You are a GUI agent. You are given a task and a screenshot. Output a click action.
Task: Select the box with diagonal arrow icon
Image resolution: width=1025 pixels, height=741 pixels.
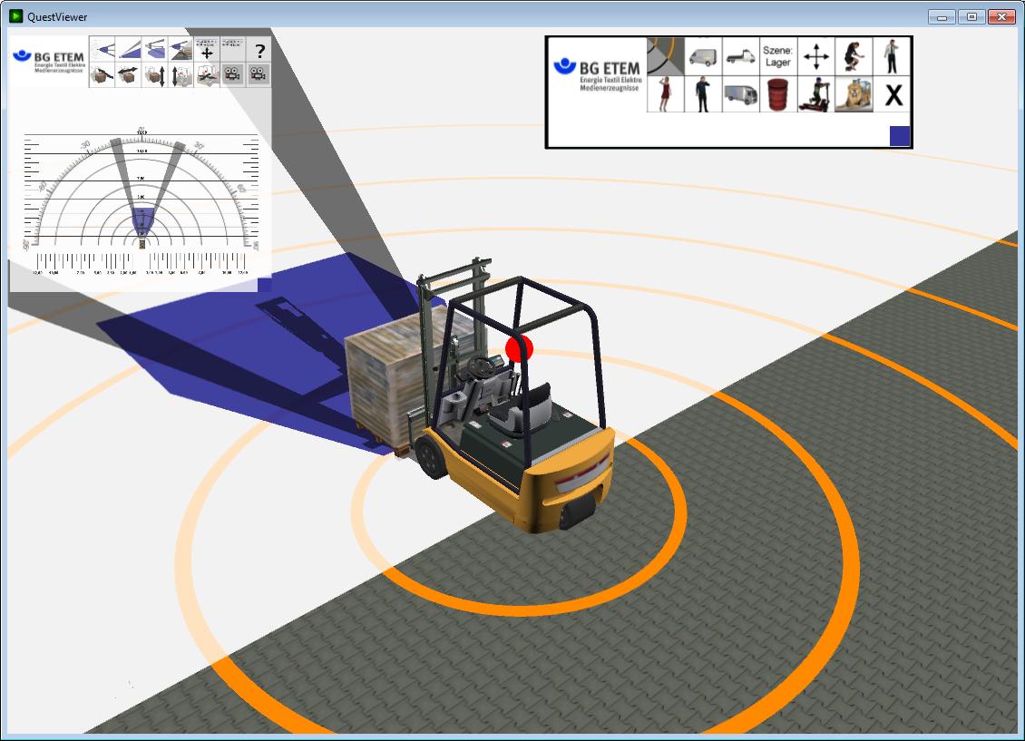(102, 75)
